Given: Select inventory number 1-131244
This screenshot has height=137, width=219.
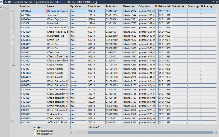Looking at the screenshot, I should pyautogui.click(x=33, y=122).
